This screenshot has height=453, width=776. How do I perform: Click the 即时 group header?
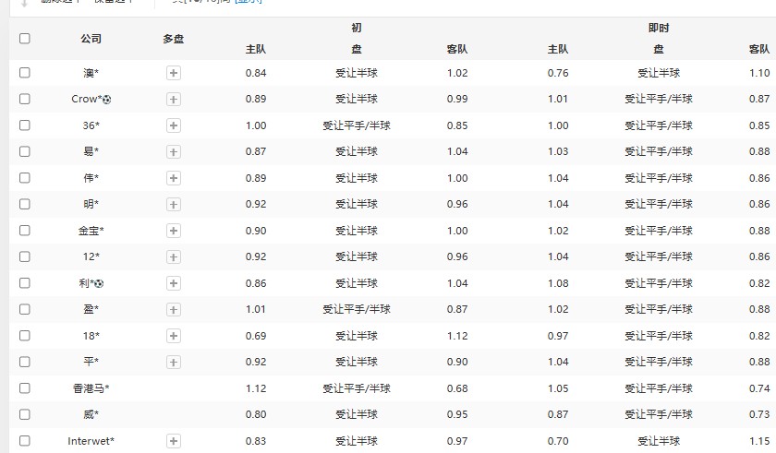pyautogui.click(x=658, y=28)
